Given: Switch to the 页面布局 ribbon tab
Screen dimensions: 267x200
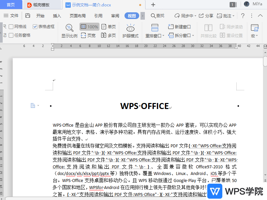Looking at the screenshot, I should pos(77,15).
